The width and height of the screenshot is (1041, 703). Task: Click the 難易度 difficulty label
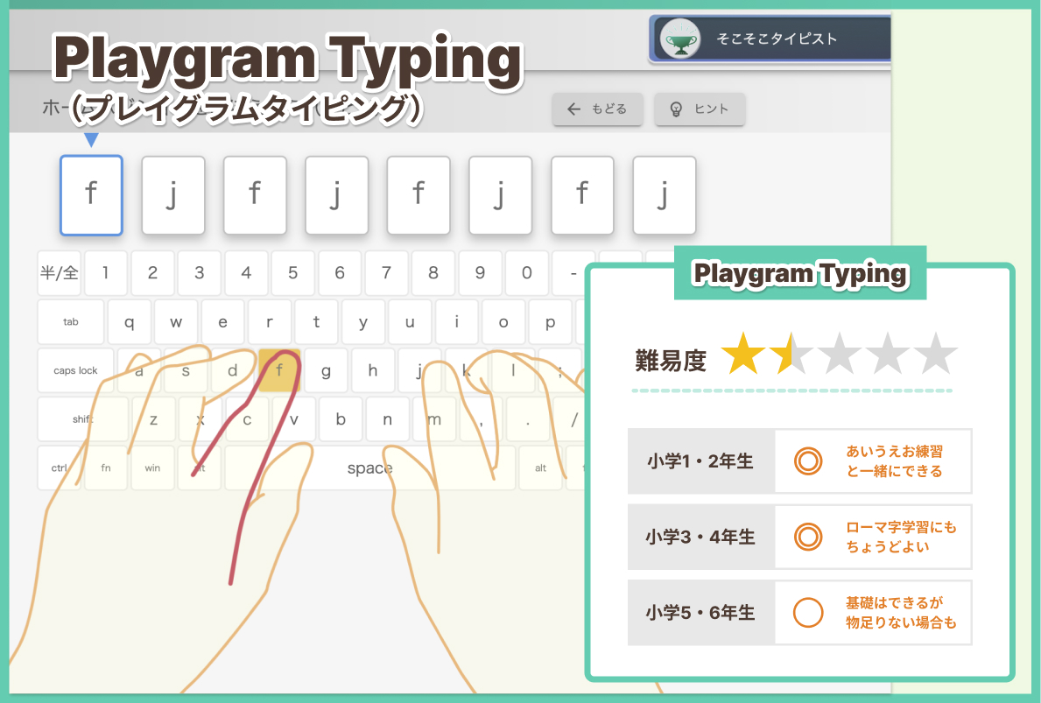tap(671, 361)
